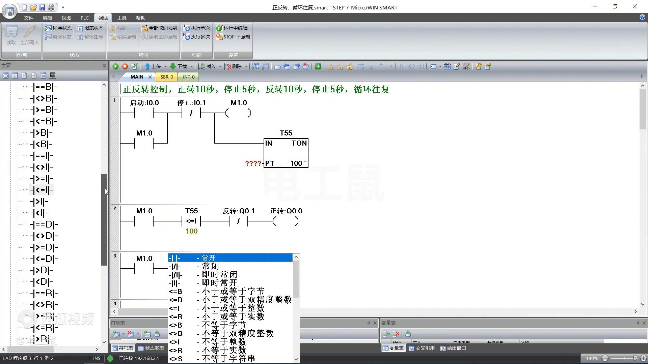Image resolution: width=648 pixels, height=364 pixels.
Task: Click the compile icon with the green checkmark
Action: click(134, 66)
